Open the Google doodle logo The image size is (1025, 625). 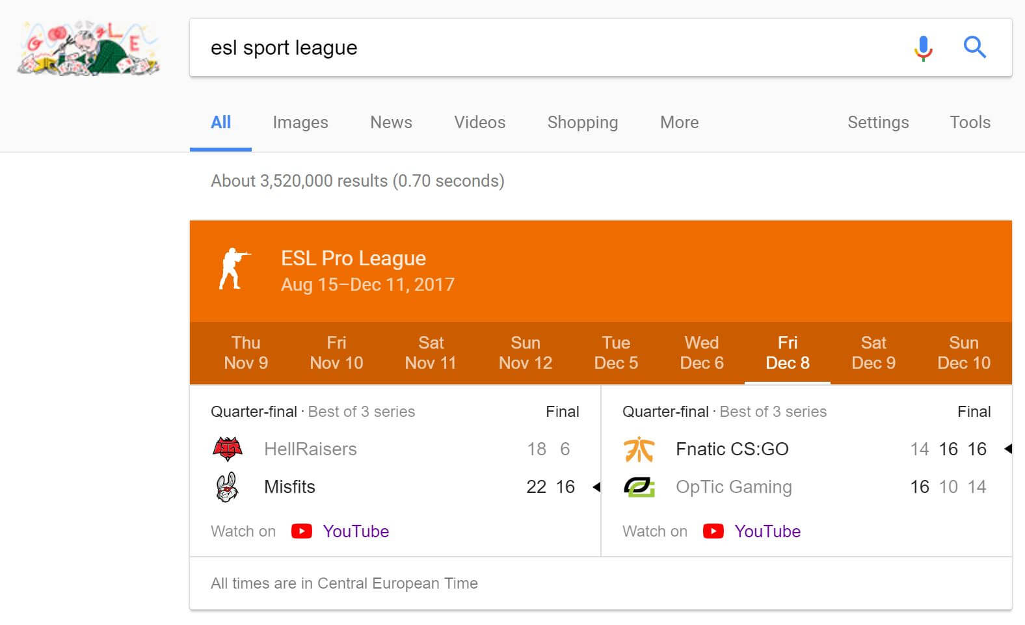[x=88, y=48]
